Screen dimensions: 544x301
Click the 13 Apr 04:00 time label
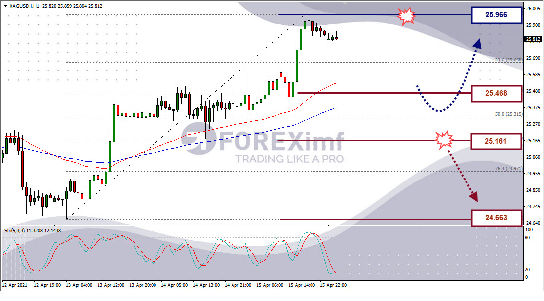[79, 285]
